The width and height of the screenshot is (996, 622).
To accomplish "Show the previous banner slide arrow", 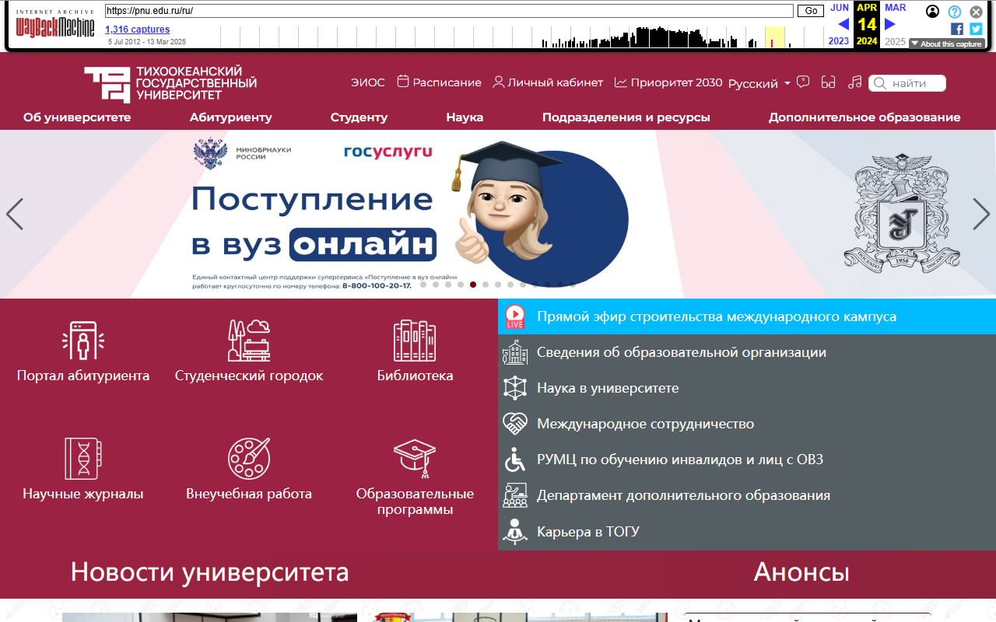I will point(15,214).
